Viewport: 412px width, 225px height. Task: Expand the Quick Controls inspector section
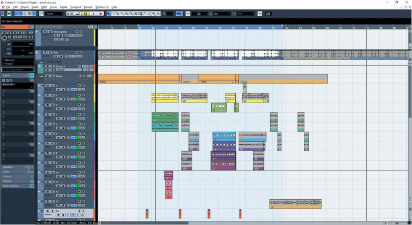pos(17,186)
